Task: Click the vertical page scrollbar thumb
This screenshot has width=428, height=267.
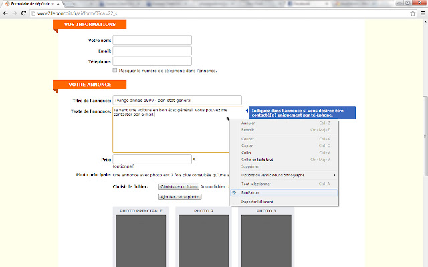Action: pos(425,136)
